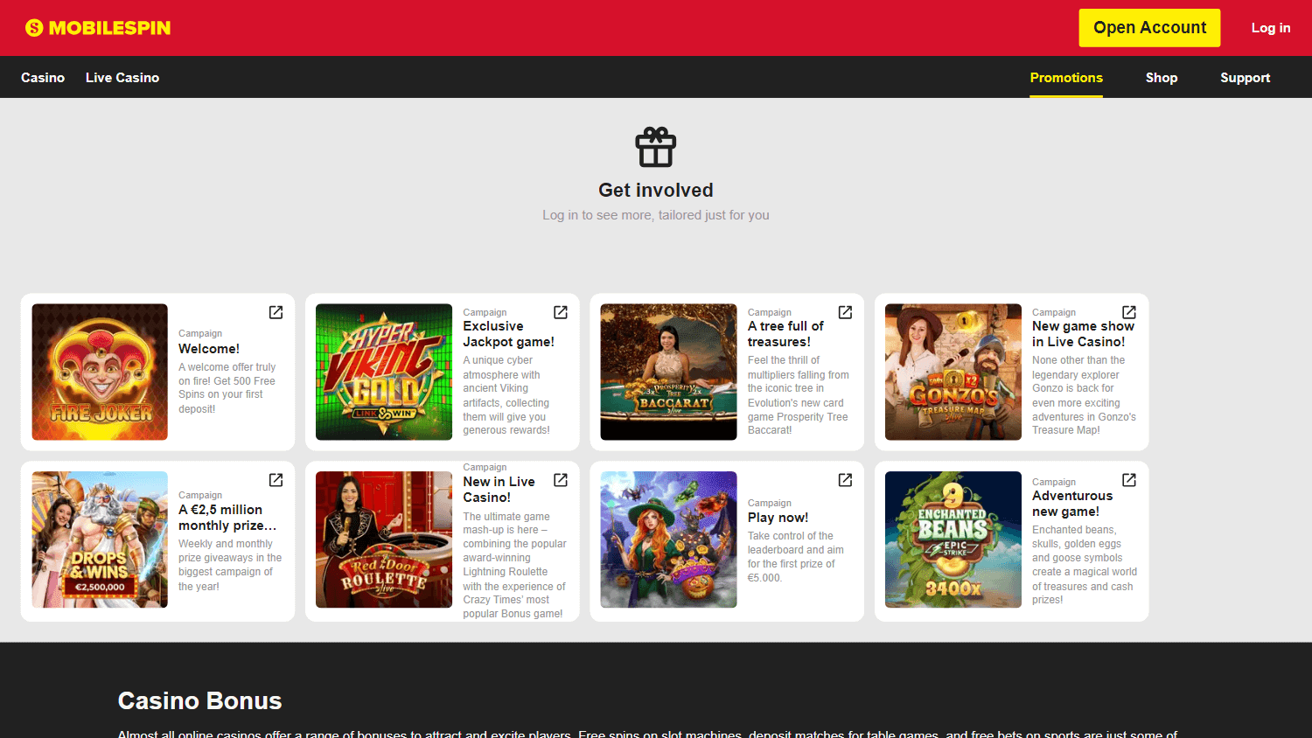The width and height of the screenshot is (1312, 738).
Task: Open external link icon on A tree full of treasures card
Action: [845, 312]
